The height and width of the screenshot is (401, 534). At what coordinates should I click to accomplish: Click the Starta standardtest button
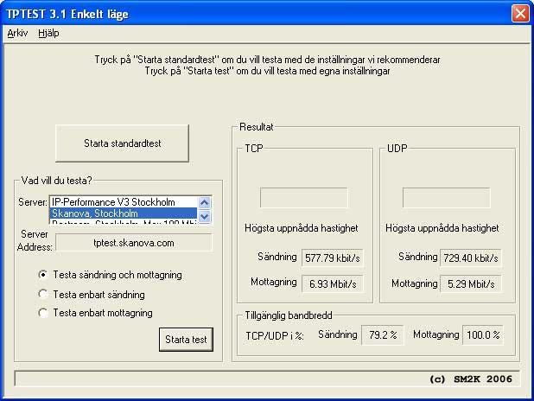click(x=122, y=143)
